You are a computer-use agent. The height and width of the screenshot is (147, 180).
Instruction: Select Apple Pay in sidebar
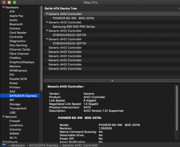(16, 16)
